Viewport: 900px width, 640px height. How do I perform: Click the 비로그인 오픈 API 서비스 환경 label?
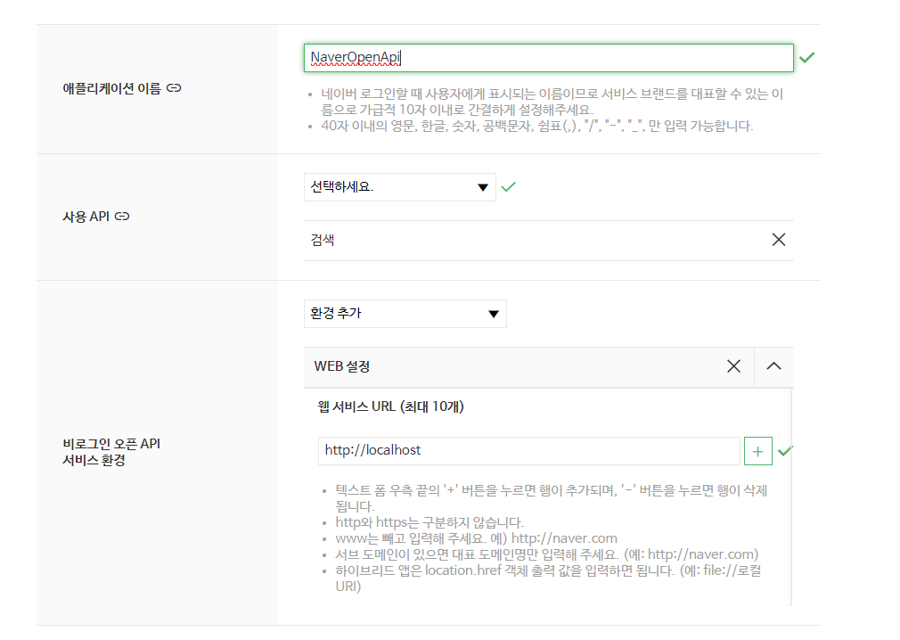click(x=109, y=452)
